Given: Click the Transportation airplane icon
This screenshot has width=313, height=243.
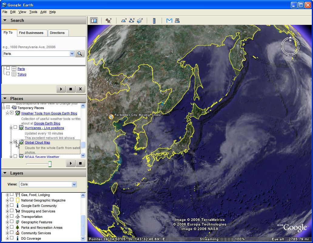Looking at the screenshot, I should pyautogui.click(x=18, y=216).
